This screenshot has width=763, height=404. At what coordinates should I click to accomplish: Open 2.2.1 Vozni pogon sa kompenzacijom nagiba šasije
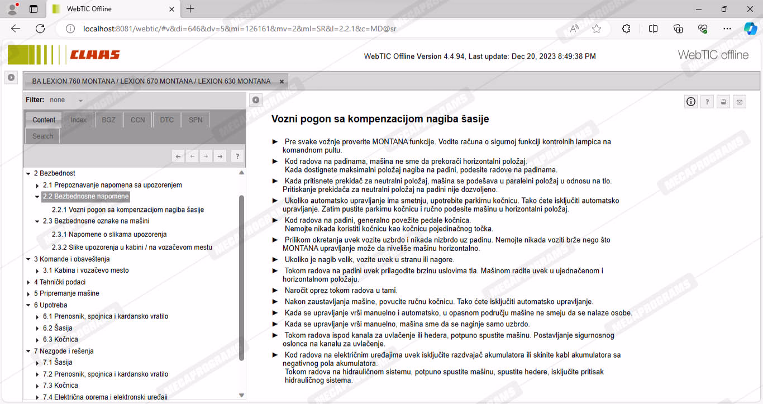[128, 210]
